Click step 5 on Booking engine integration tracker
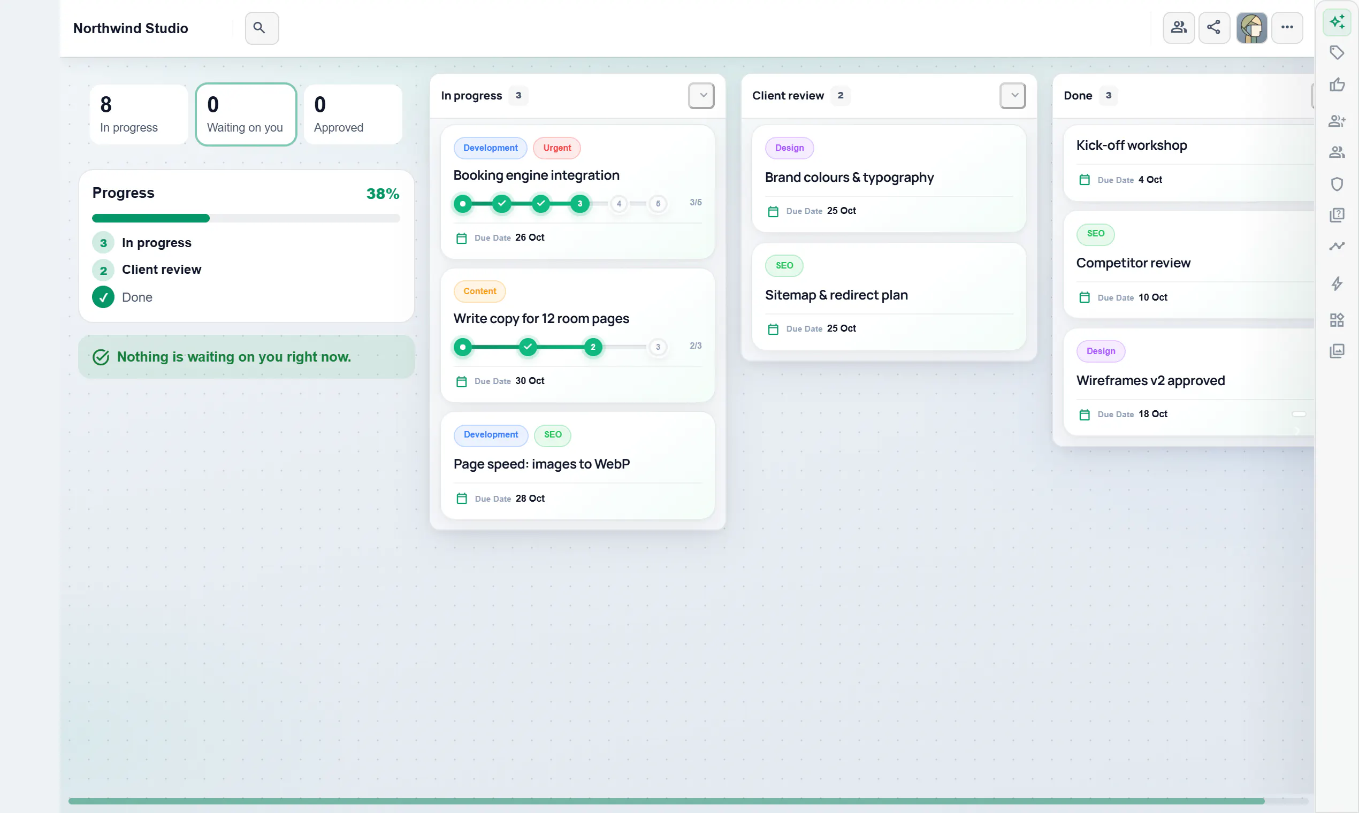1359x813 pixels. click(x=658, y=204)
